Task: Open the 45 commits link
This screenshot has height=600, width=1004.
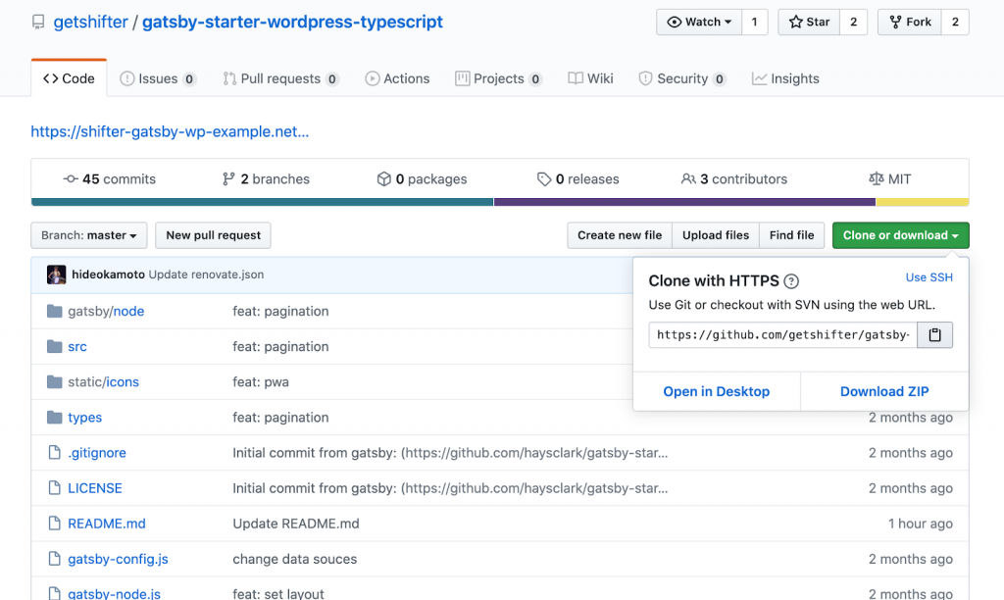Action: (110, 179)
